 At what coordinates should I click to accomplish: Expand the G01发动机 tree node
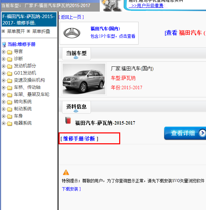3,74
